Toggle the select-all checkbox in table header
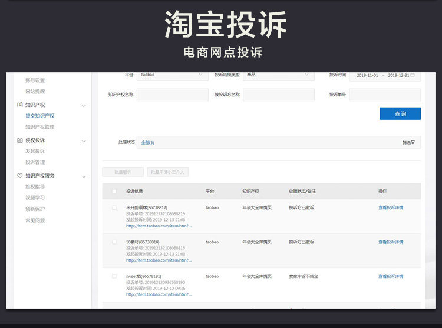 pyautogui.click(x=114, y=191)
